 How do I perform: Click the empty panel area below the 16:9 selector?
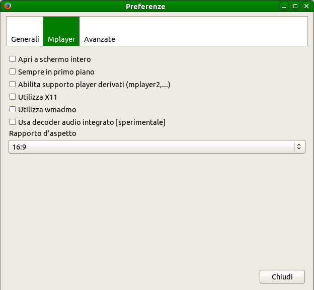pyautogui.click(x=157, y=211)
